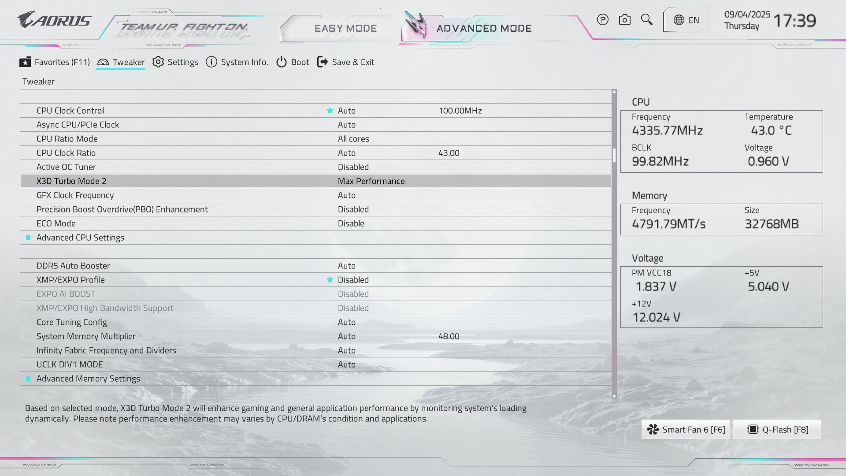846x476 pixels.
Task: Open Smart Fan 6 [F6] button
Action: click(686, 430)
